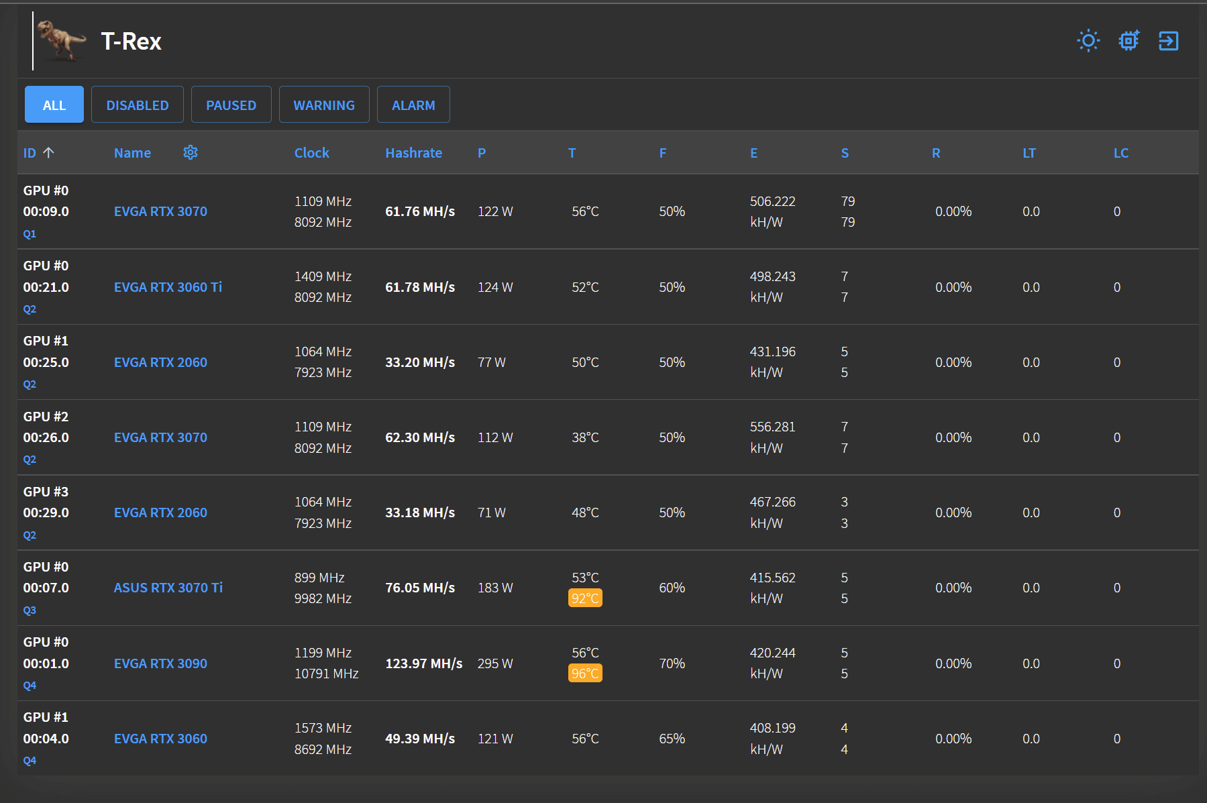The image size is (1207, 803).
Task: Click the 556.281 kH/W efficiency value
Action: (773, 437)
